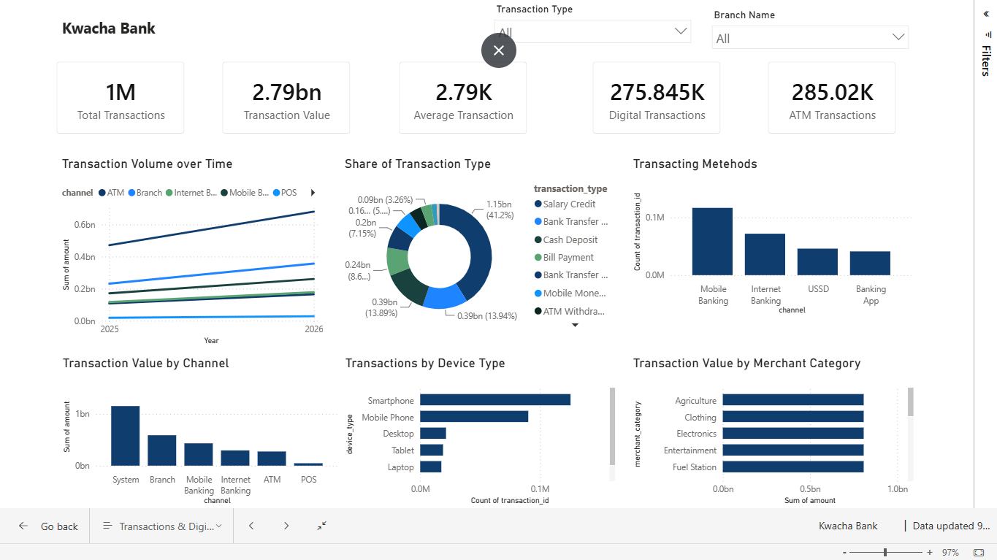Click the fit to page icon
The height and width of the screenshot is (560, 997).
[979, 553]
